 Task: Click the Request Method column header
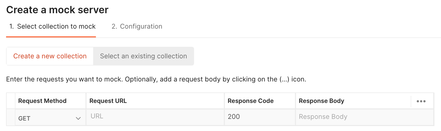pos(42,101)
